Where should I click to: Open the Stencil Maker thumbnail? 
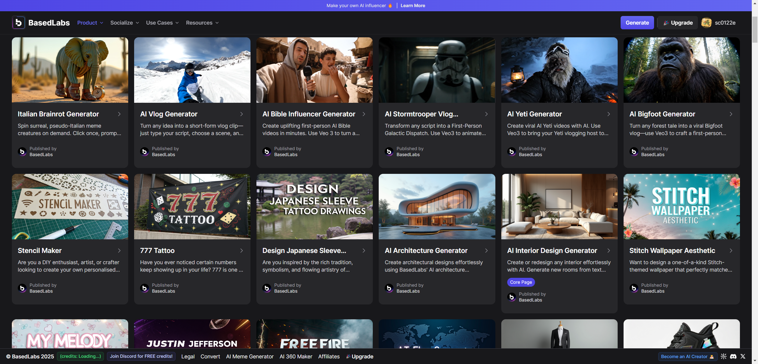click(x=70, y=207)
